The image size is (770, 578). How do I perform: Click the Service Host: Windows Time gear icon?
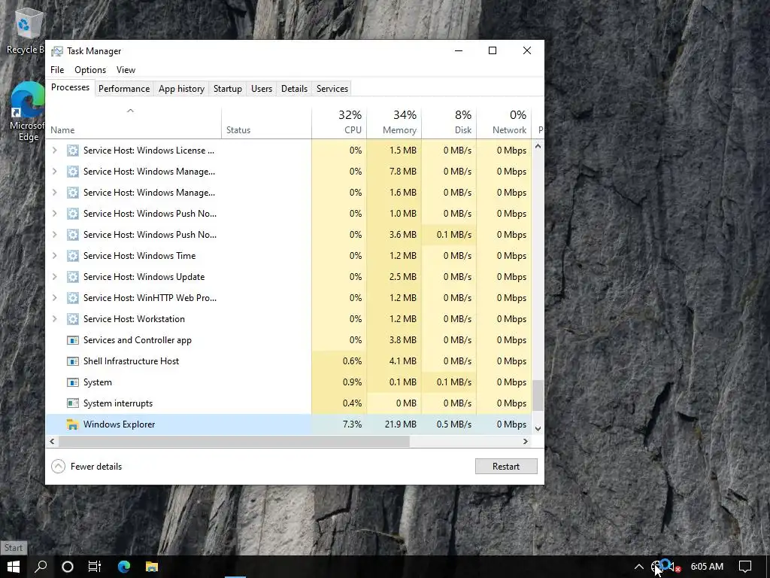73,256
